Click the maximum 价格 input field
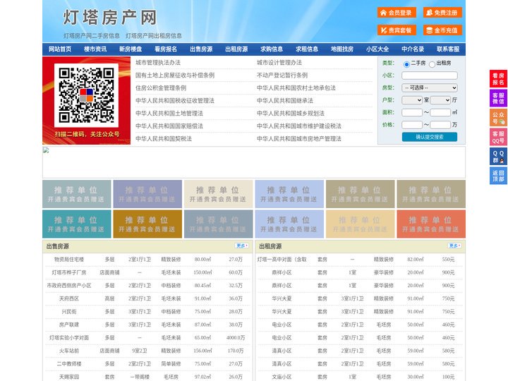508x381 pixels. click(x=440, y=125)
